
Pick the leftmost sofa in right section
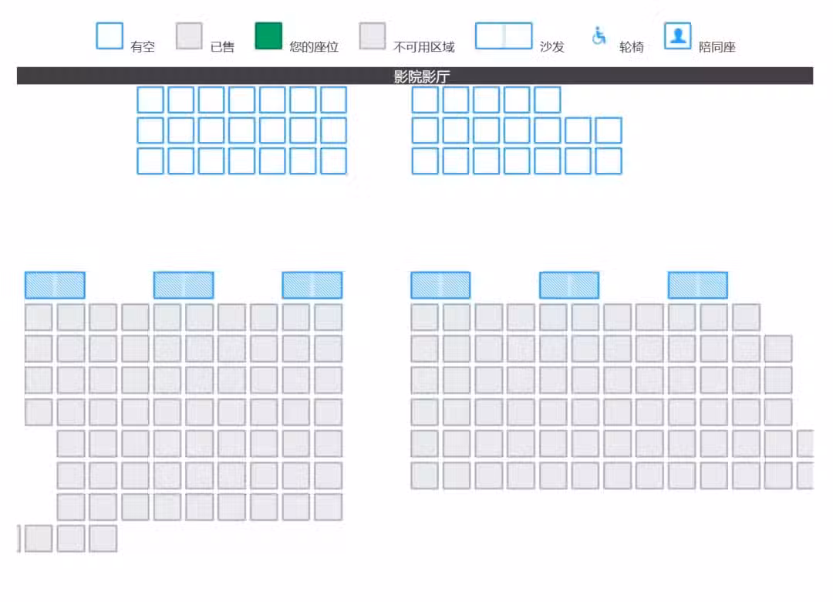click(x=440, y=286)
